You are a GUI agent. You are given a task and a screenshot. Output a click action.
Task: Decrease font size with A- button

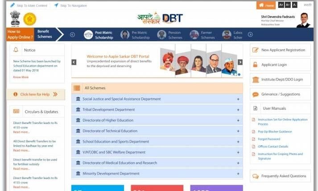coord(294,5)
